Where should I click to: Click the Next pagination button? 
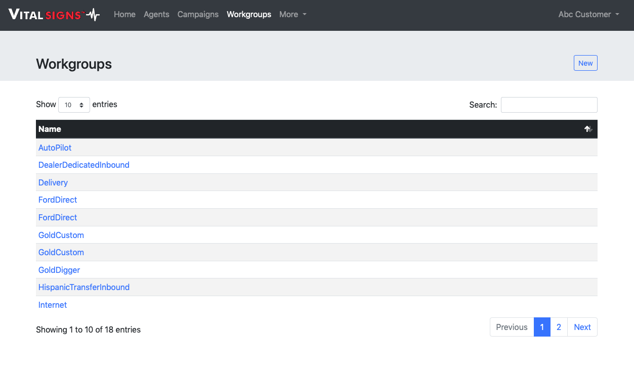(582, 327)
